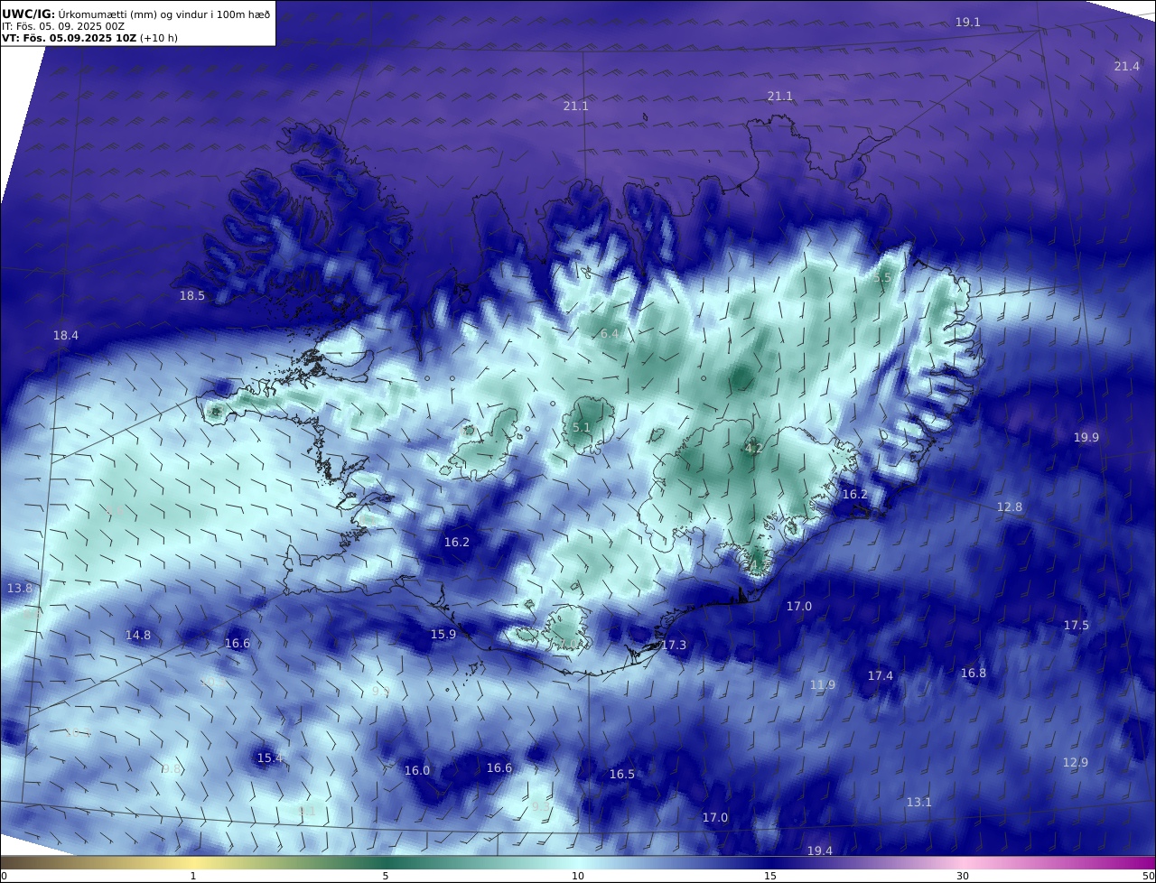Click the 'VT: Fös. 05.09.2025 10Z' valid time line
The width and height of the screenshot is (1156, 883).
89,38
